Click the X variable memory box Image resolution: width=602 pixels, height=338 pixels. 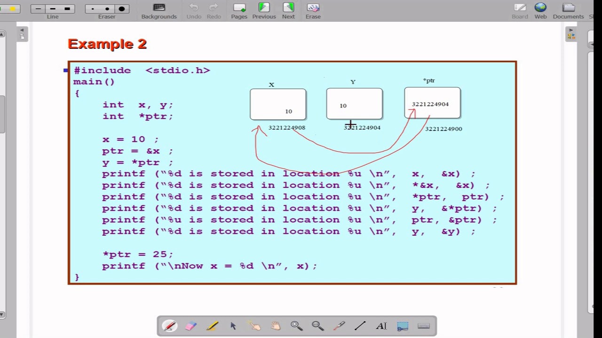pyautogui.click(x=278, y=104)
